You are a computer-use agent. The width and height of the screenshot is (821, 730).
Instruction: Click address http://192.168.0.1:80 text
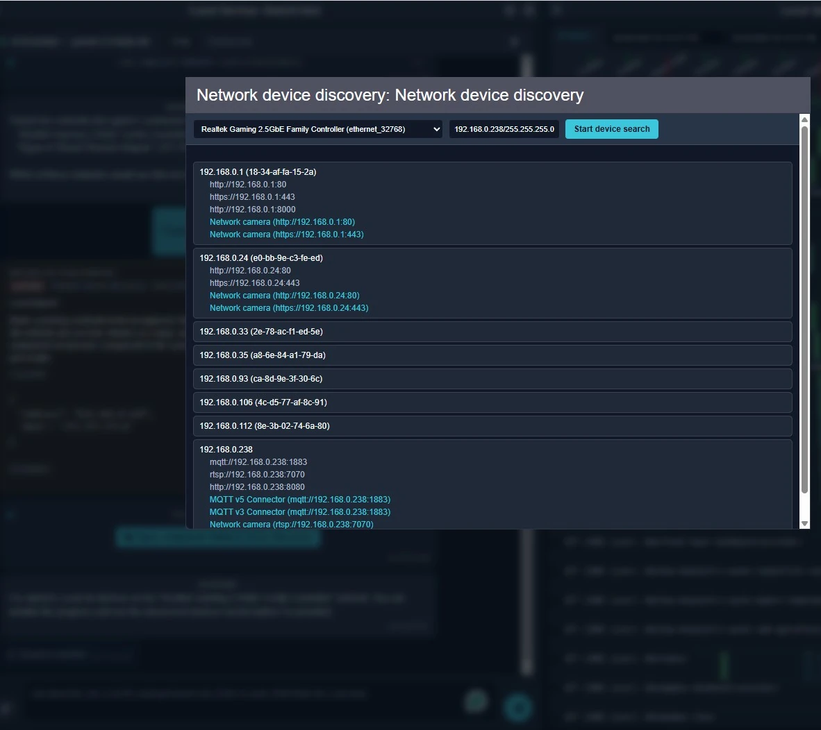248,184
